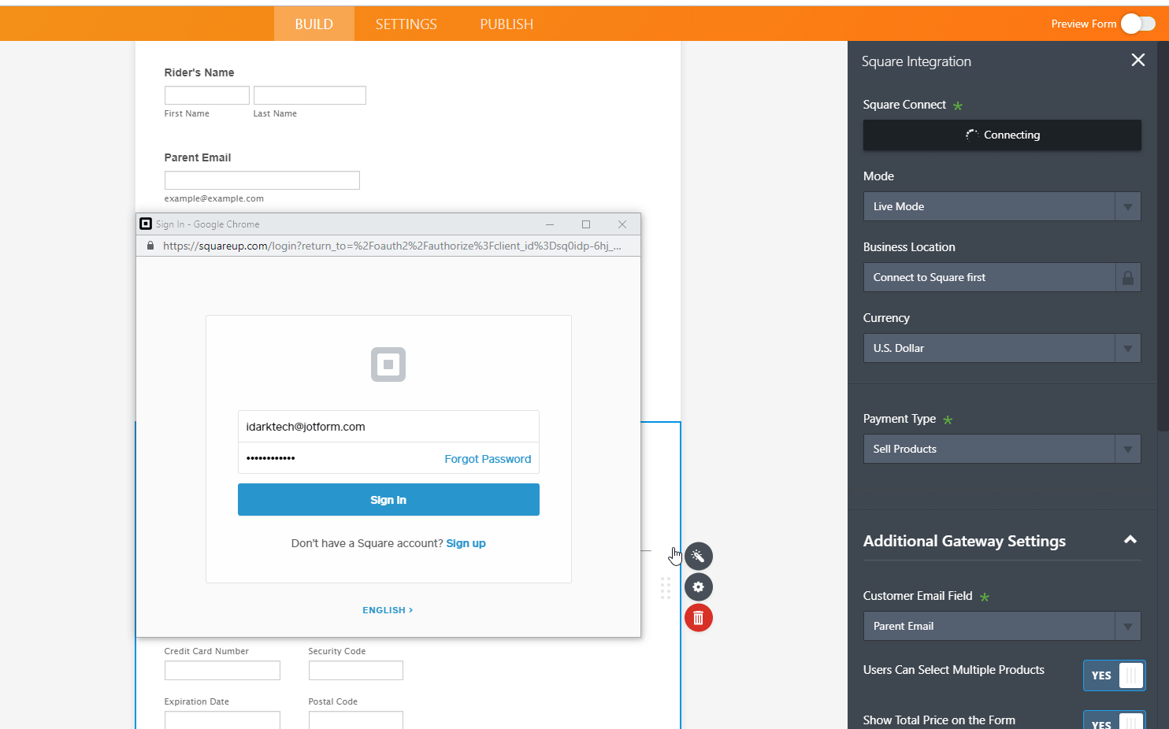The image size is (1169, 729).
Task: Click the Square logo in sign-in form
Action: 388,364
